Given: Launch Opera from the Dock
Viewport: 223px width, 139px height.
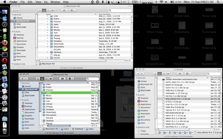Looking at the screenshot, I should 4,61.
